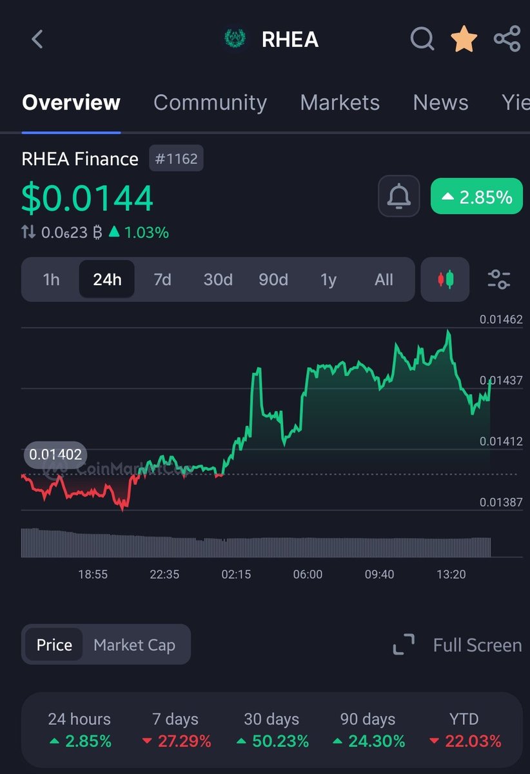
Task: Tap the $0.0144 price
Action: (x=88, y=197)
